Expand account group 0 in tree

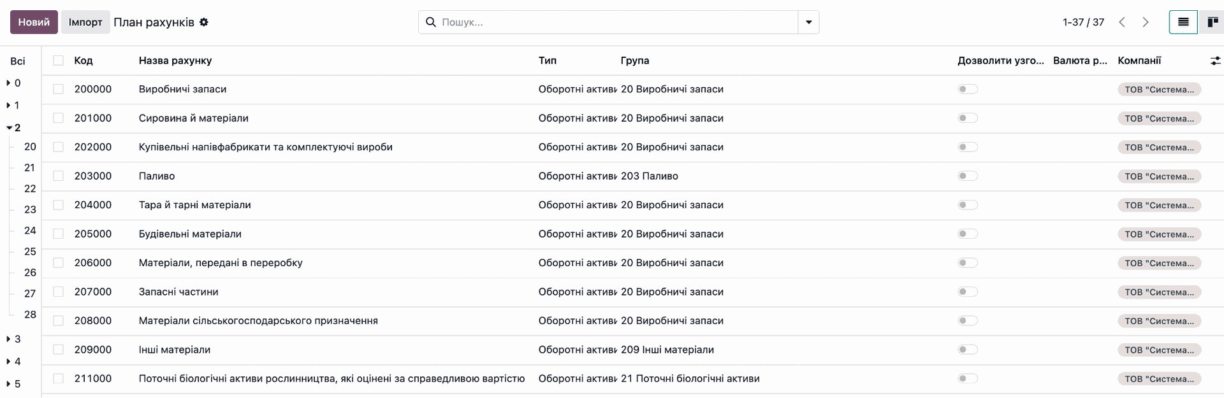[x=14, y=83]
